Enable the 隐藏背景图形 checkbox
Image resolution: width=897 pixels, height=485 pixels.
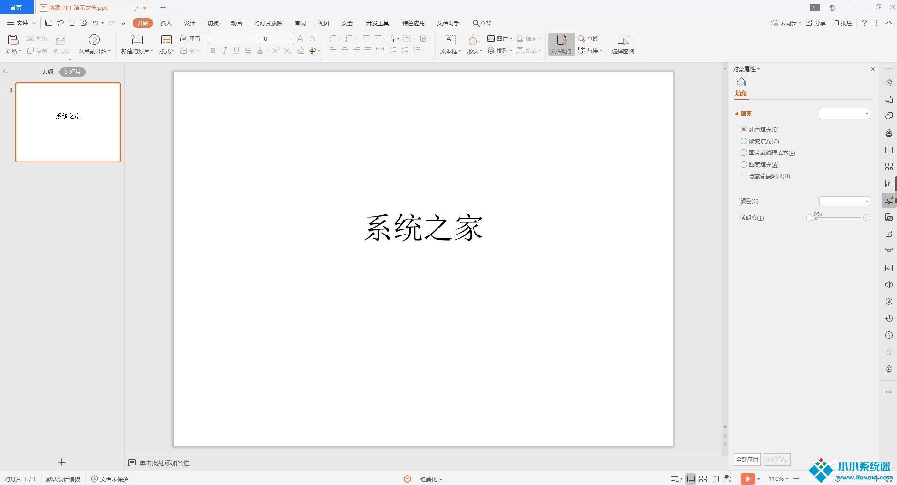pos(744,176)
